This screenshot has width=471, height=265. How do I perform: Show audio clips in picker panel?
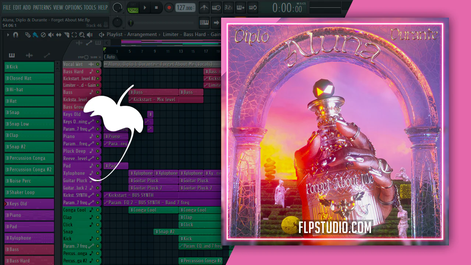(x=29, y=56)
